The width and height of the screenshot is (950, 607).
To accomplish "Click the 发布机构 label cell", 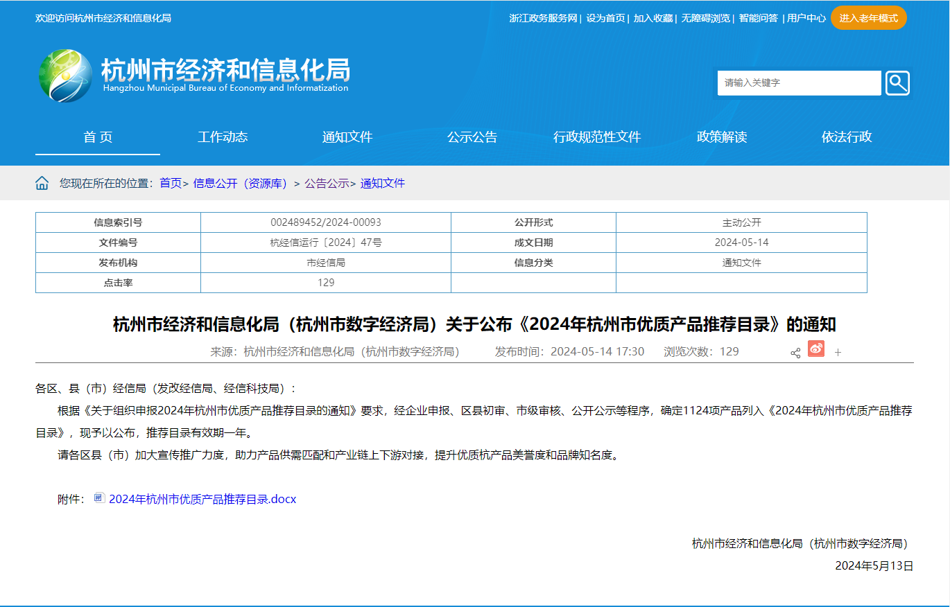I will point(118,263).
